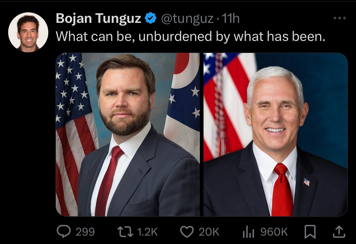Screen dimensions: 356x244
Task: Click the flag lapel pin in right photo
Action: 306,182
